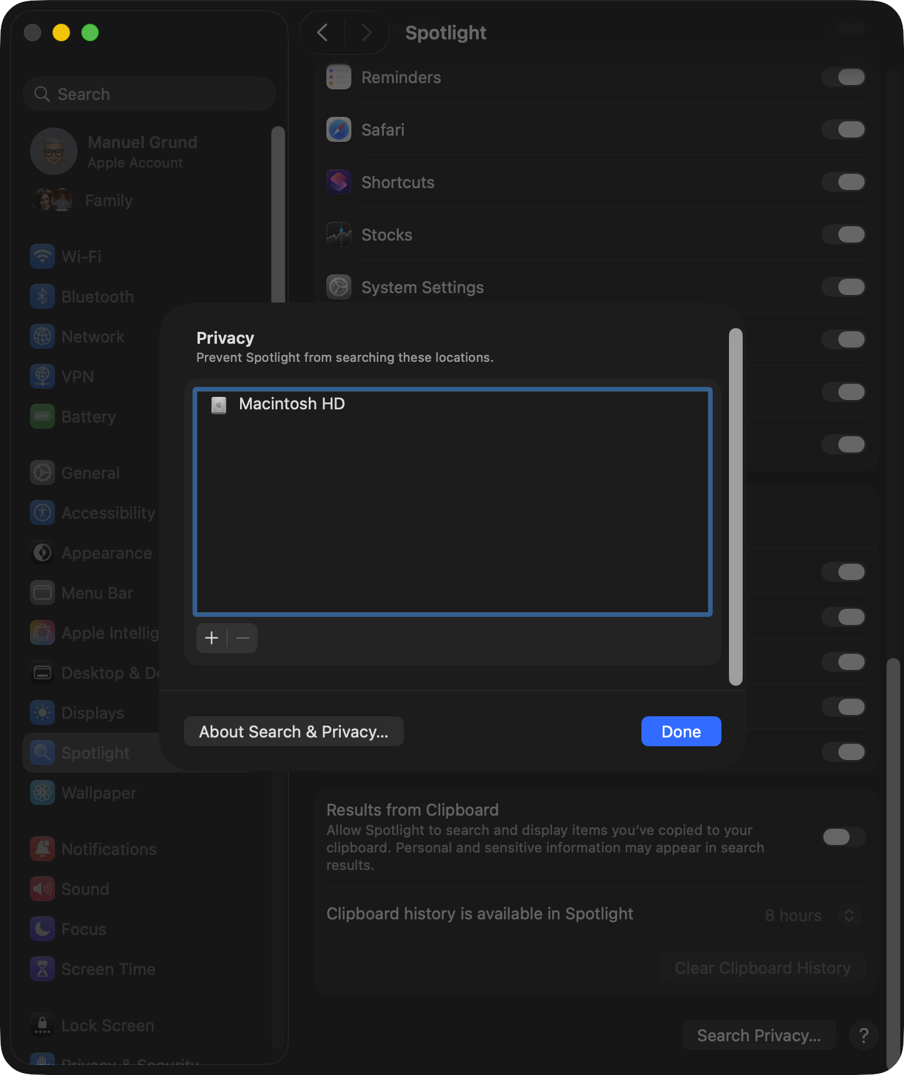
Task: Add a location with the plus button
Action: pyautogui.click(x=211, y=637)
